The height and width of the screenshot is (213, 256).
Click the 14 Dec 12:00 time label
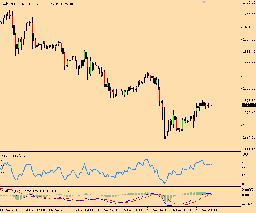coord(34,210)
